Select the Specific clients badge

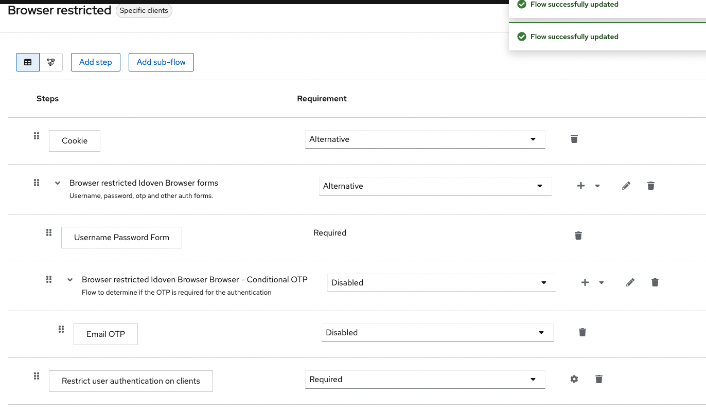point(144,10)
